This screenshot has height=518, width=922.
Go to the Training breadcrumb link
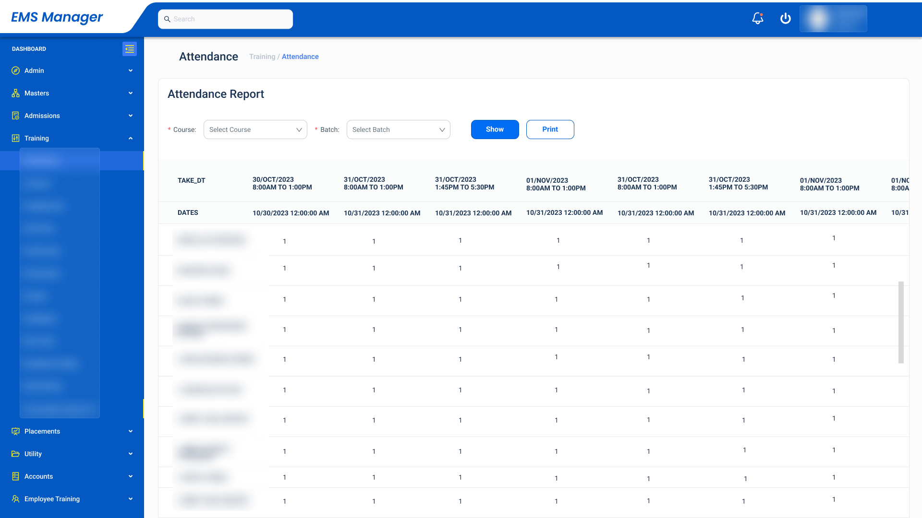click(x=262, y=57)
